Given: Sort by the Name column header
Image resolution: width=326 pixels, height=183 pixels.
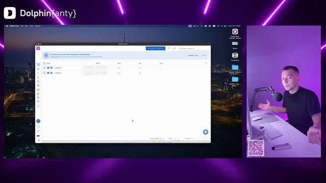Looking at the screenshot, I should (x=48, y=63).
